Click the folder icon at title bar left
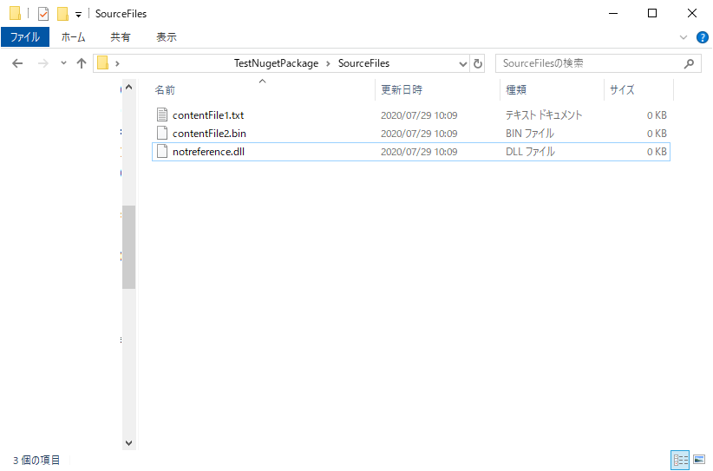The width and height of the screenshot is (713, 471). click(x=15, y=14)
